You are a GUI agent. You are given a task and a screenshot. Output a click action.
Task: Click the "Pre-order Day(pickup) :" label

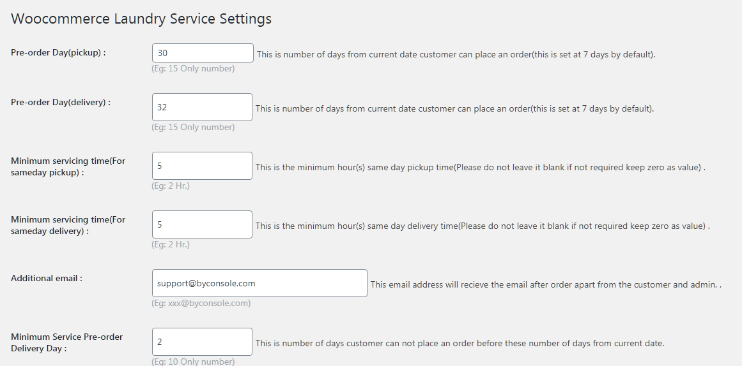click(58, 53)
